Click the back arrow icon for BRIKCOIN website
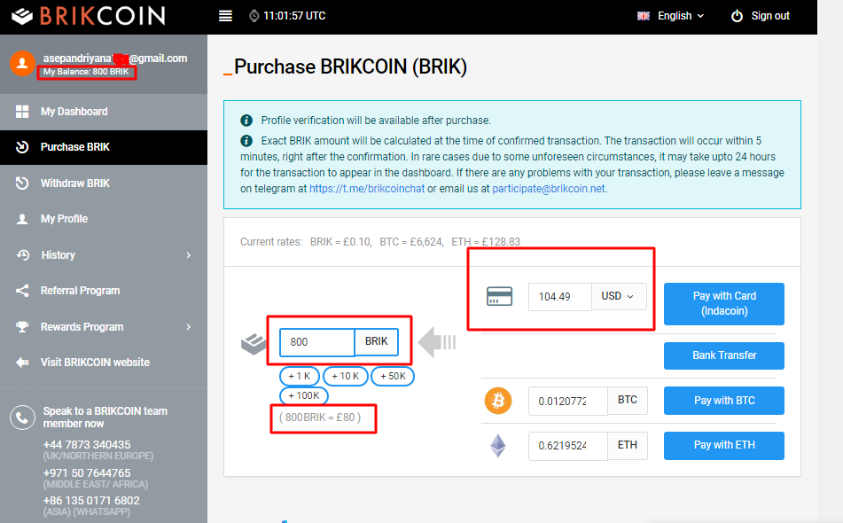 tap(22, 363)
